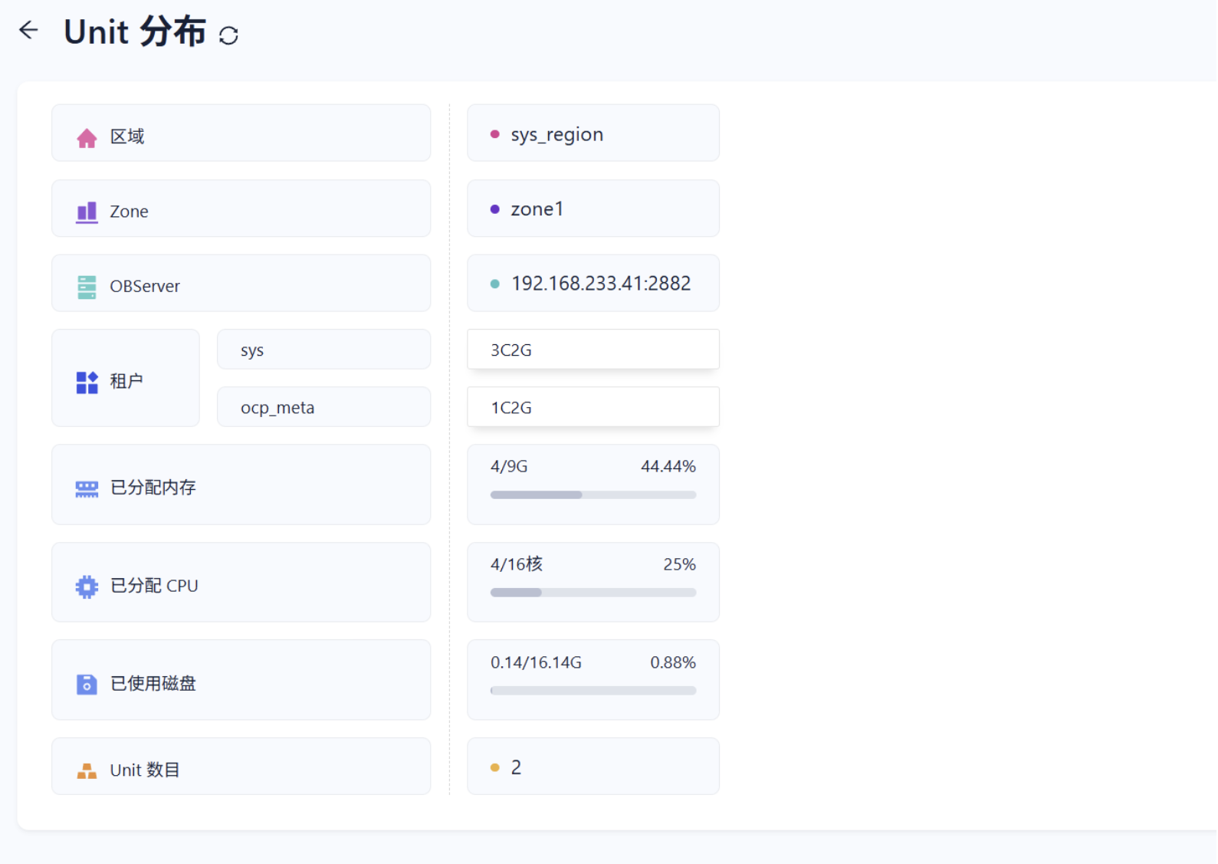Viewport: 1218px width, 864px height.
Task: Click the 44.44% memory progress bar
Action: click(x=593, y=495)
